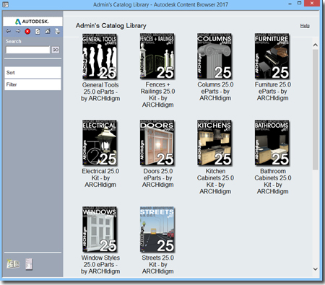
Task: Expand the Filter panel
Action: [32, 84]
